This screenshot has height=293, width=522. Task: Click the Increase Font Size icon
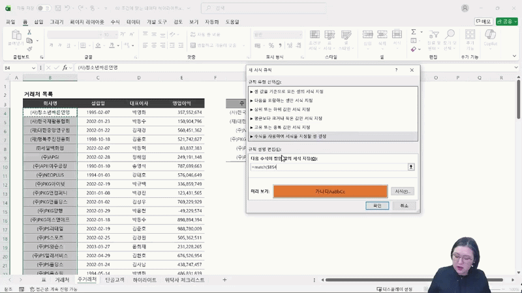tap(123, 35)
